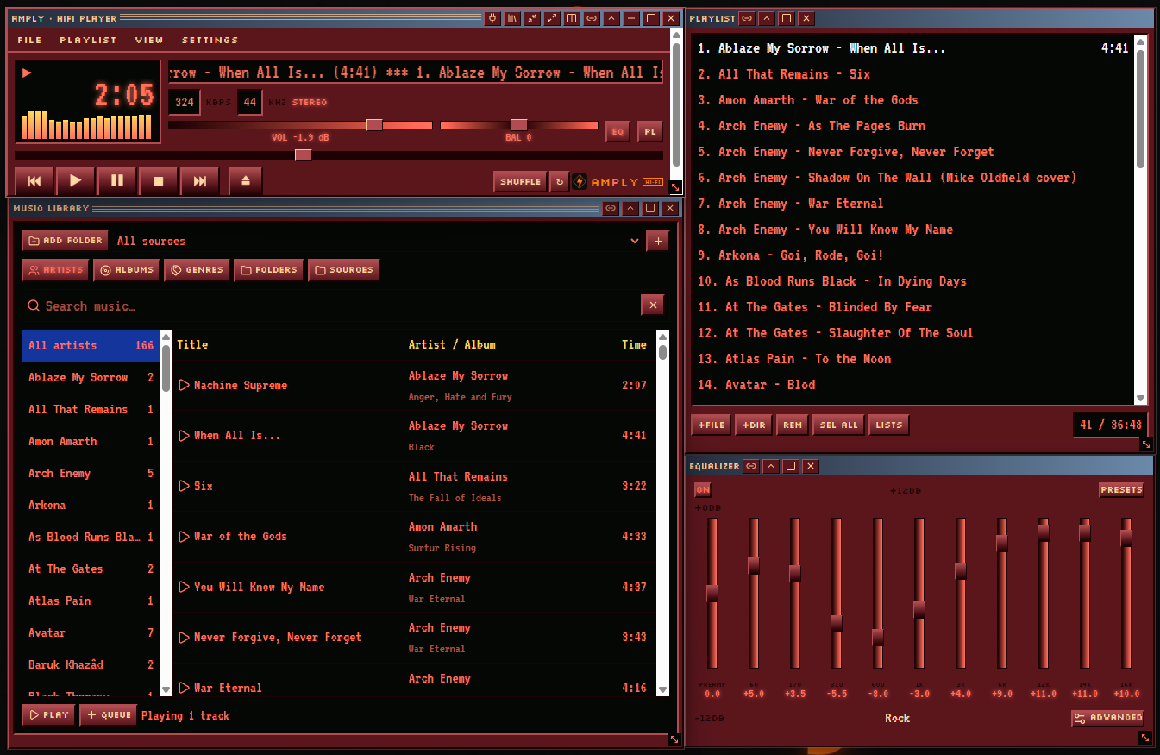
Task: Click the SEL ALL button
Action: (x=838, y=425)
